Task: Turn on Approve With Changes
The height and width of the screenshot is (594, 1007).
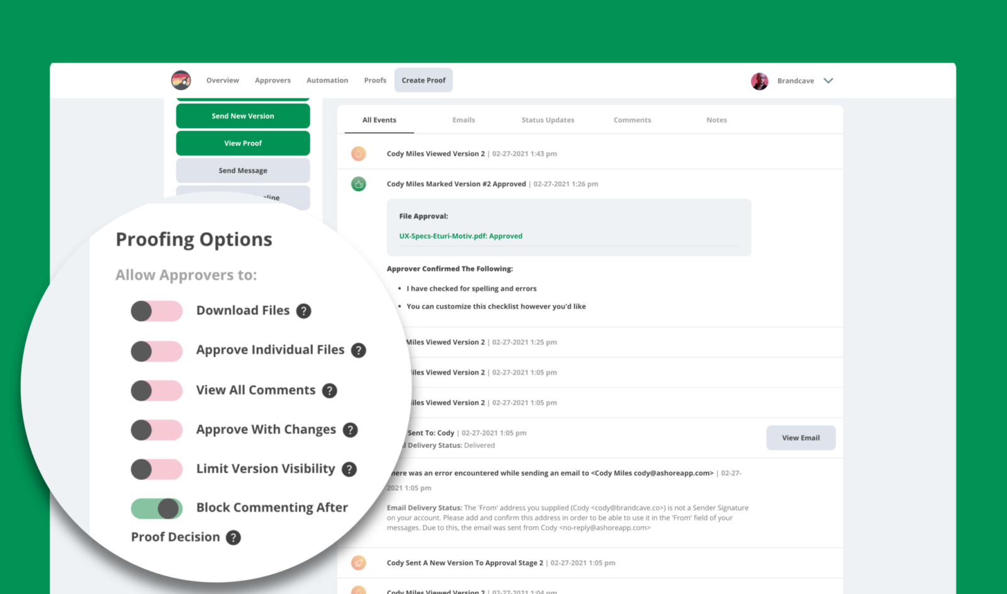Action: pyautogui.click(x=156, y=430)
